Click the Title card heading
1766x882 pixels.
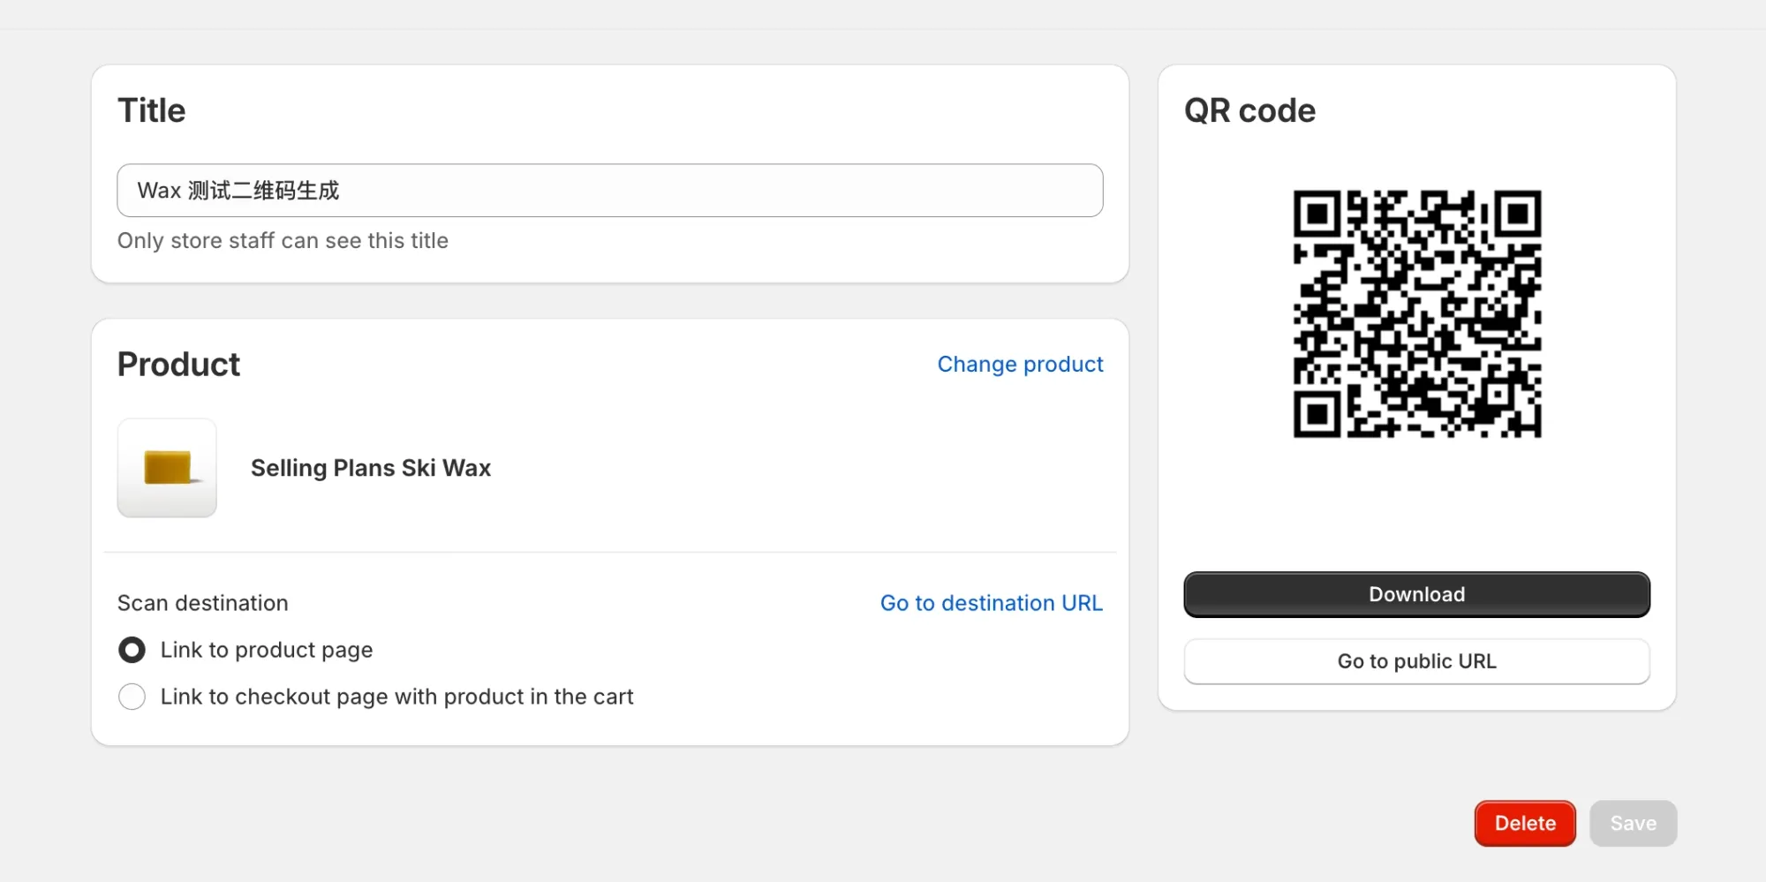pos(151,109)
